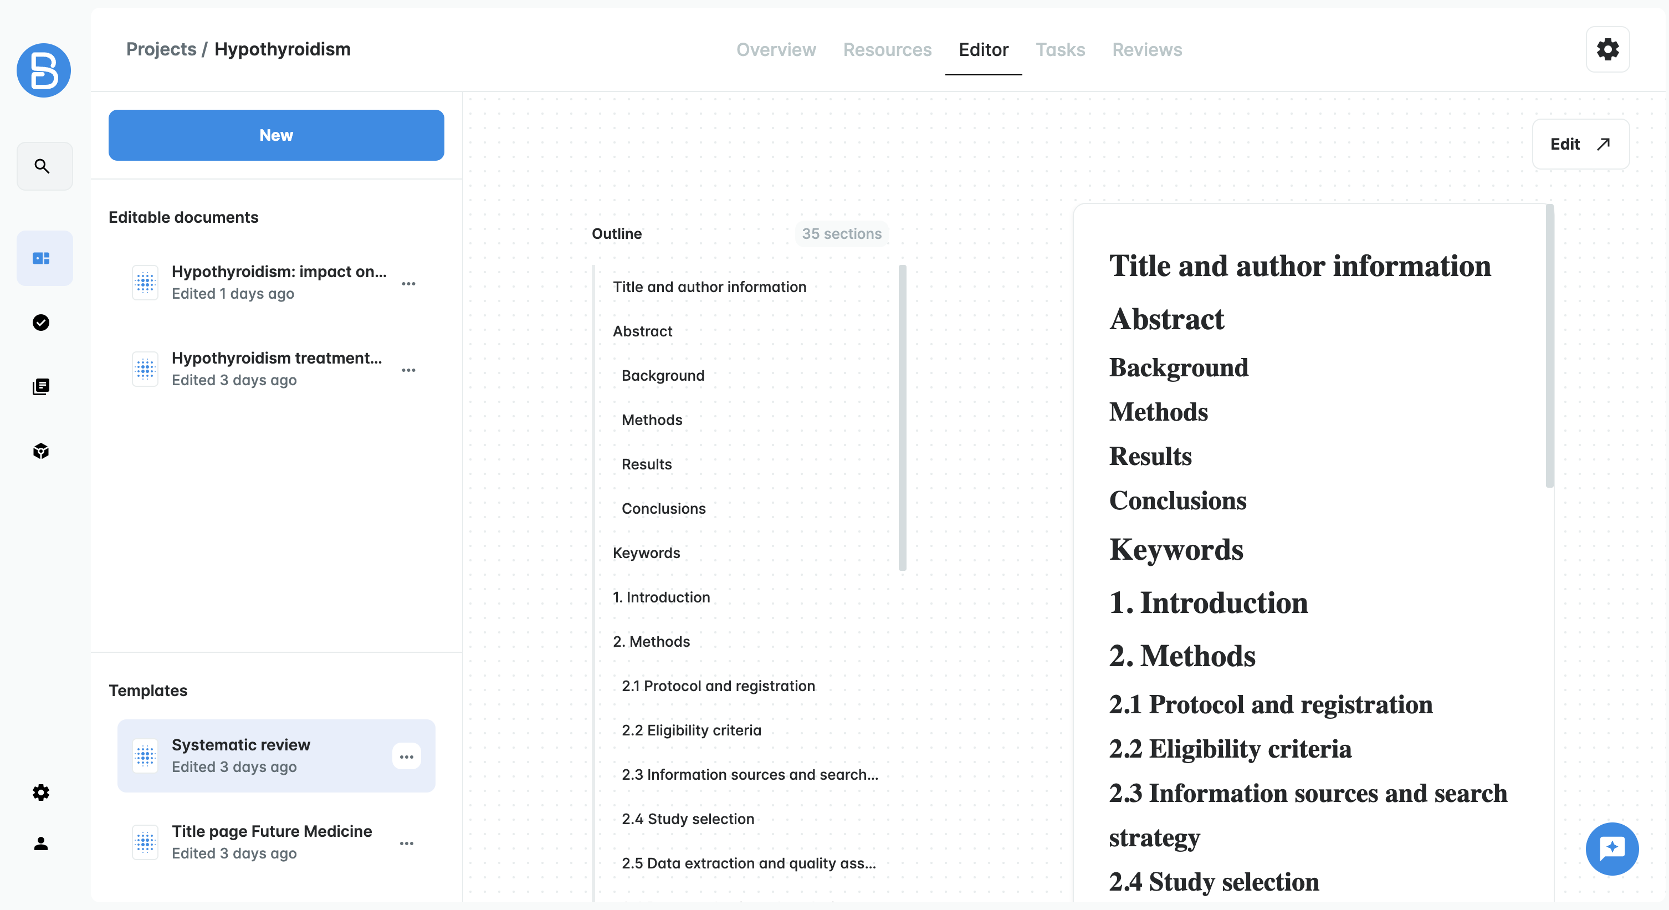
Task: Click the search icon in sidebar
Action: coord(43,167)
